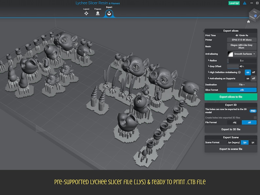
Task: Click the blue warning triangle icon
Action: coord(245,3)
